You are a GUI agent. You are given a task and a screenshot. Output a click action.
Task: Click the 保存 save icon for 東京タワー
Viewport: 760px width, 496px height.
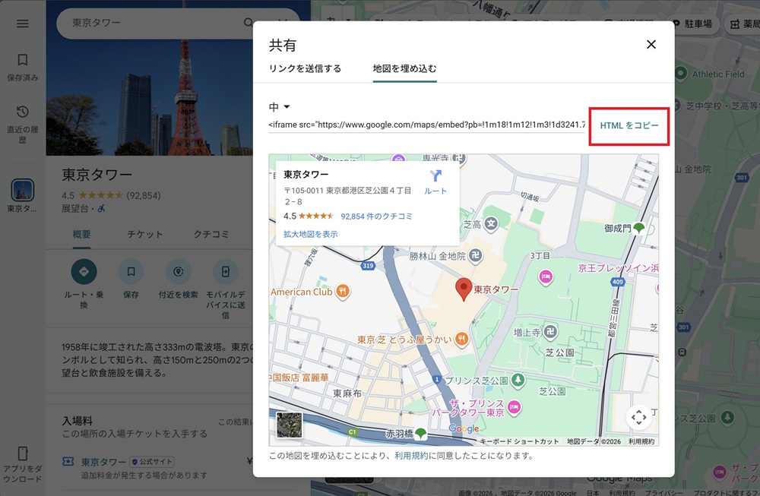pos(131,271)
